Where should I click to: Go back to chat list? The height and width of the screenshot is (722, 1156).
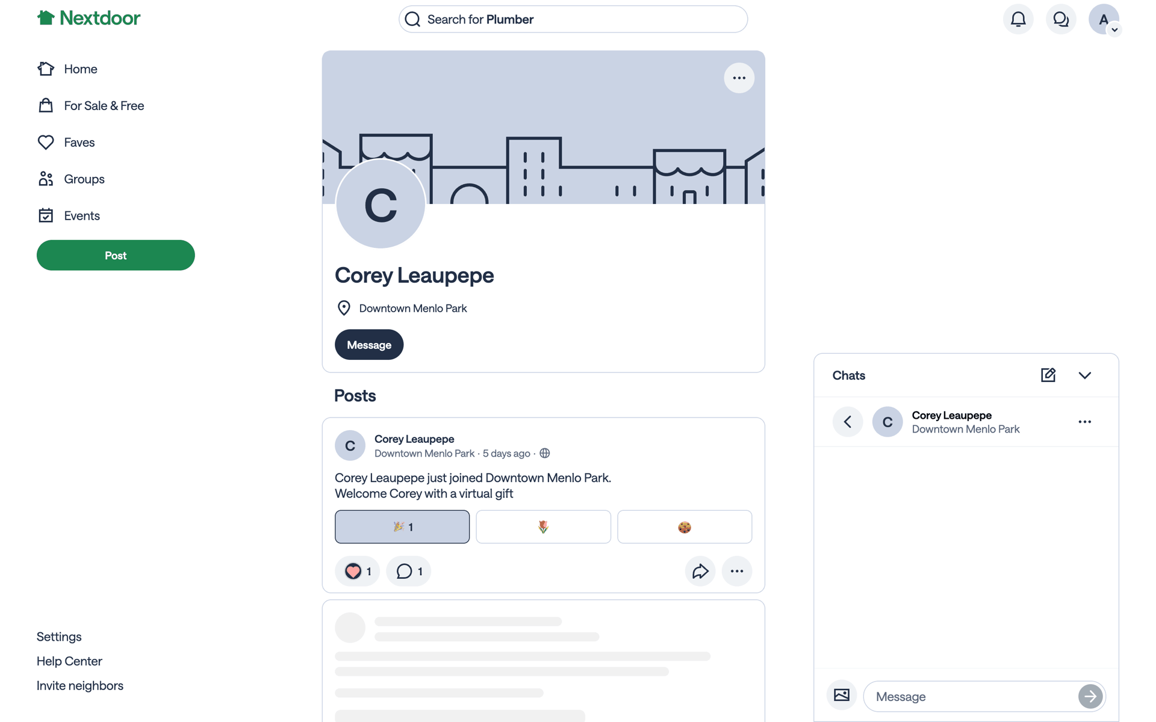[848, 422]
